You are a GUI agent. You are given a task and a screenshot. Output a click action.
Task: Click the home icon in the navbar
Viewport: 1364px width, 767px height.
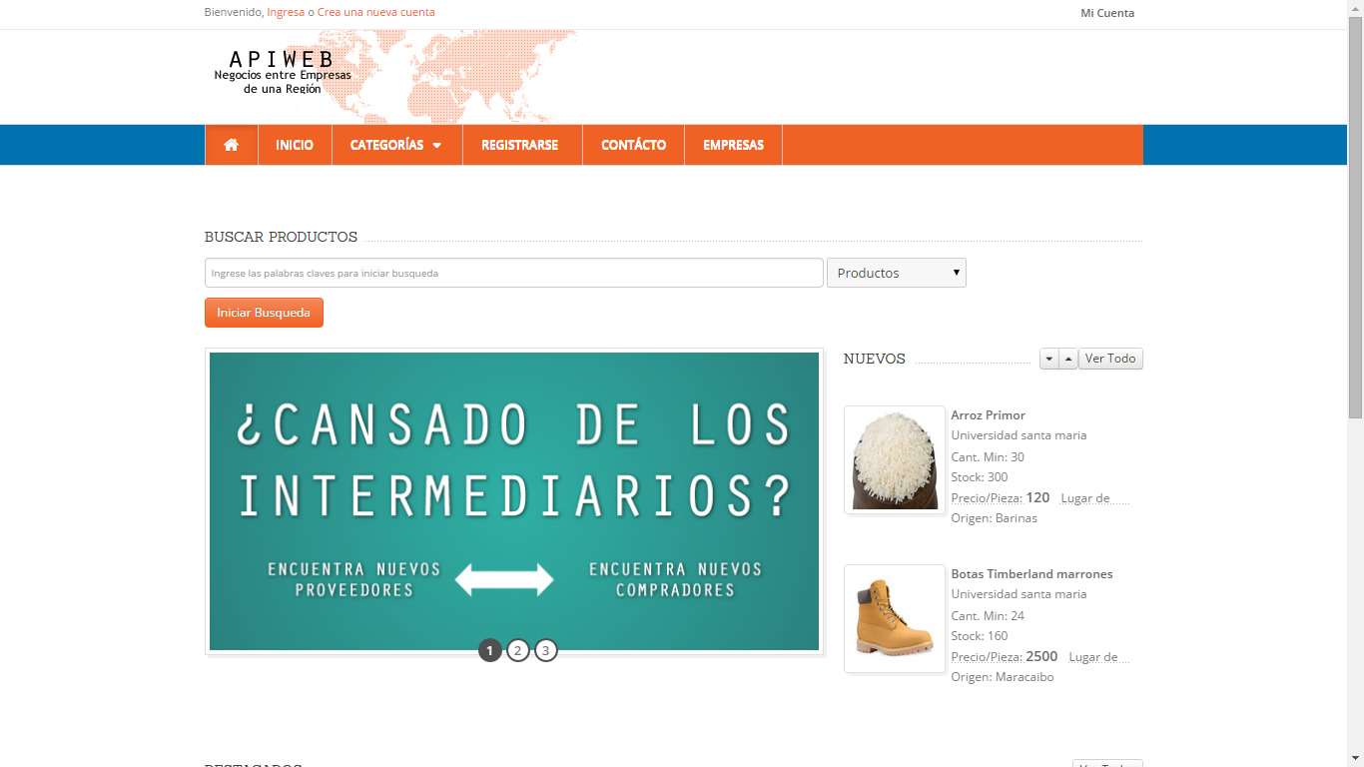pos(231,144)
